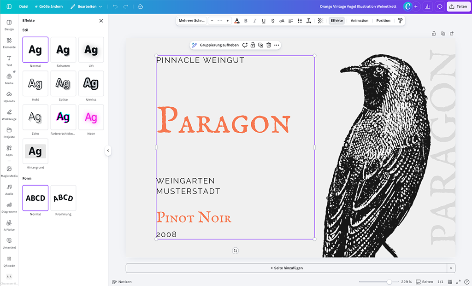Open the comments icon in header
Screen dimensions: 472x286
click(x=440, y=6)
